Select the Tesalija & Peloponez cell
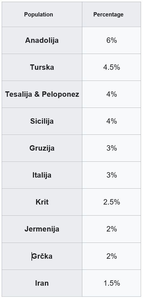This screenshot has width=143, height=299. (42, 94)
